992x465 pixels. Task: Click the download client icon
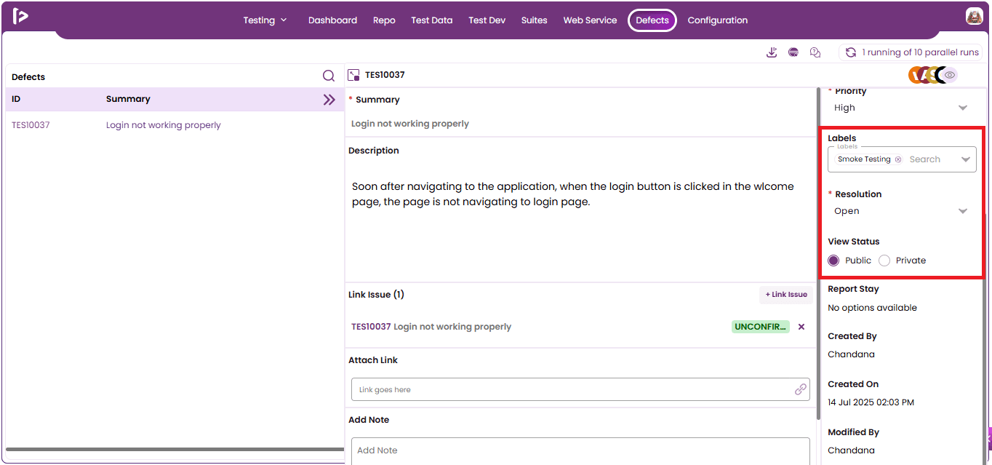[x=772, y=52]
